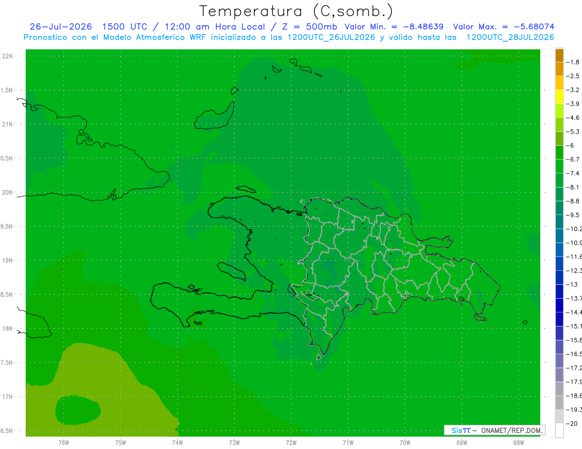Choose the lime swatch between -3.9 and -4.6
582x449 pixels.
(x=559, y=110)
